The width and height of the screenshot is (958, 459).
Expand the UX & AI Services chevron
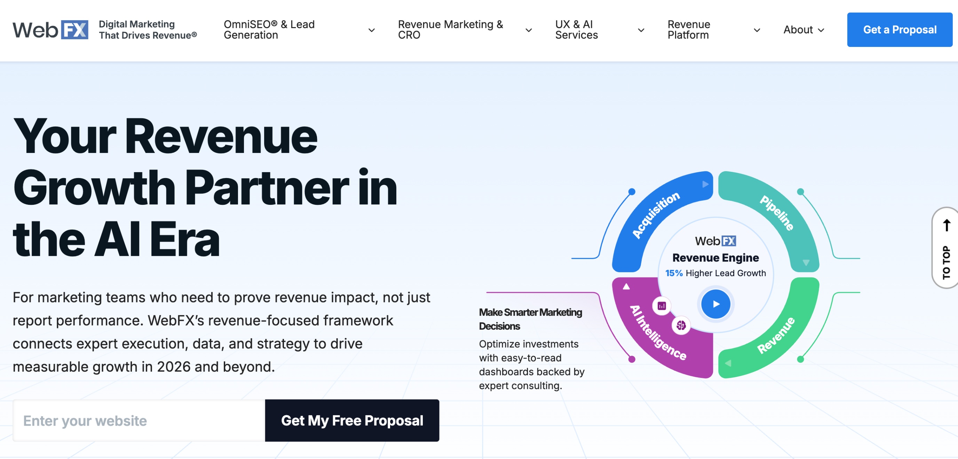(641, 30)
